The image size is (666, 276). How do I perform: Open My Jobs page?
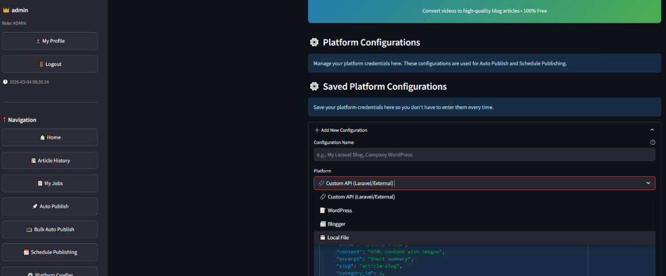pos(50,183)
